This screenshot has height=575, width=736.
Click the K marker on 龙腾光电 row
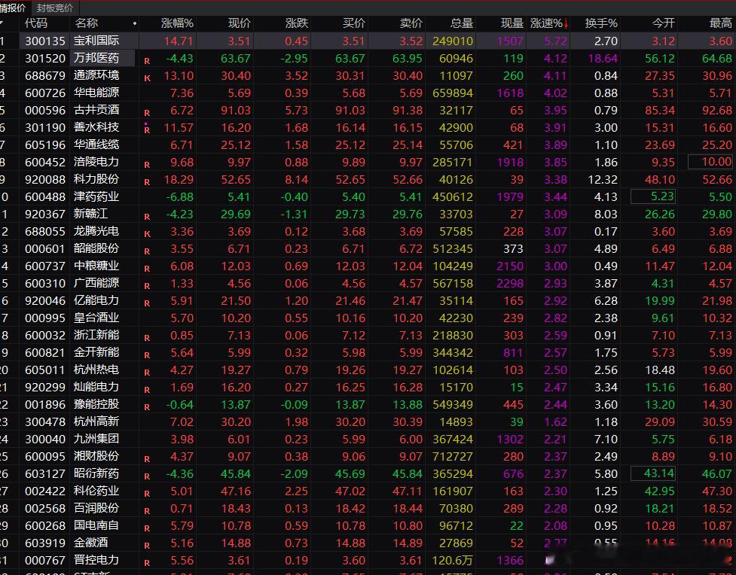pos(147,234)
